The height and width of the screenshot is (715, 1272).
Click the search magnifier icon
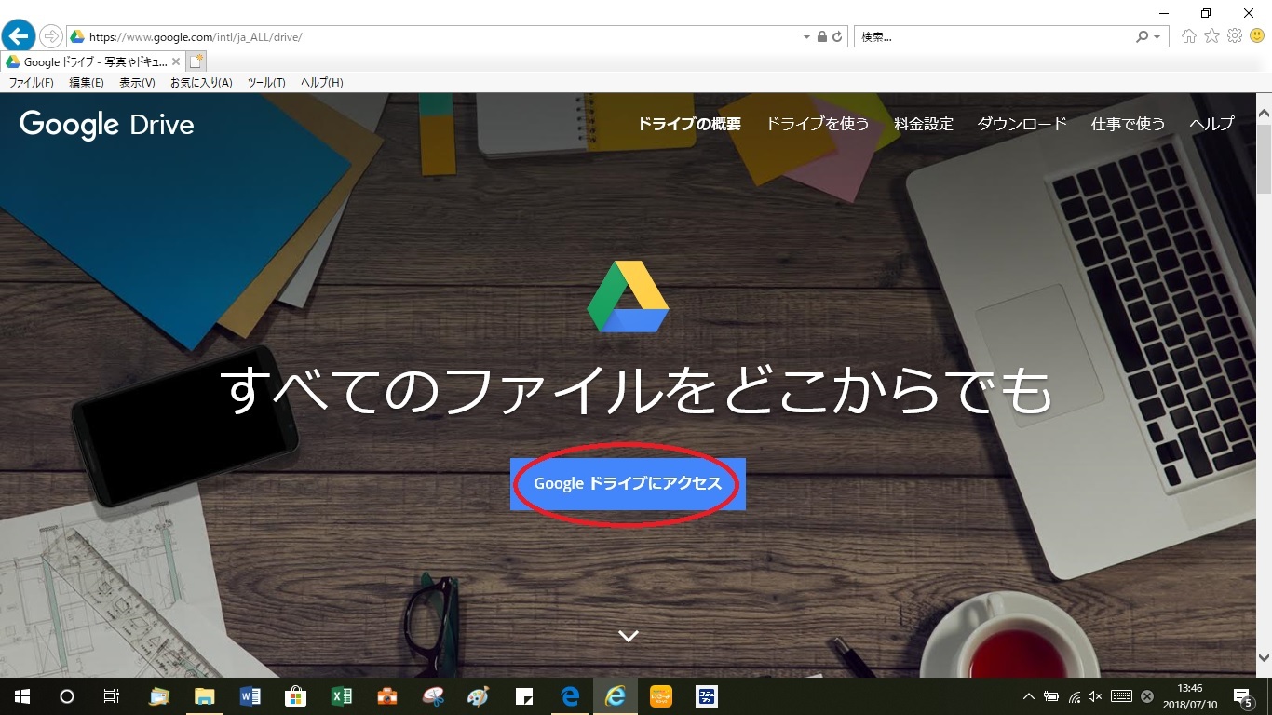(1143, 37)
